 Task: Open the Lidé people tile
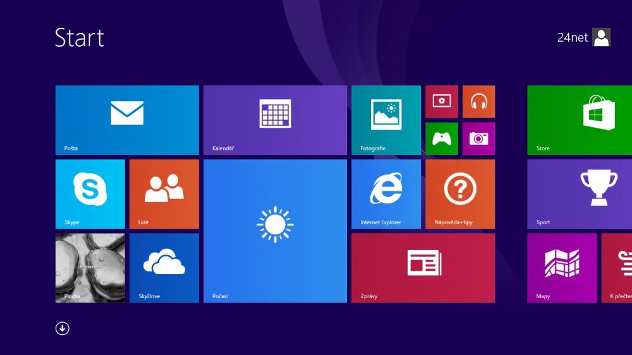click(x=164, y=194)
